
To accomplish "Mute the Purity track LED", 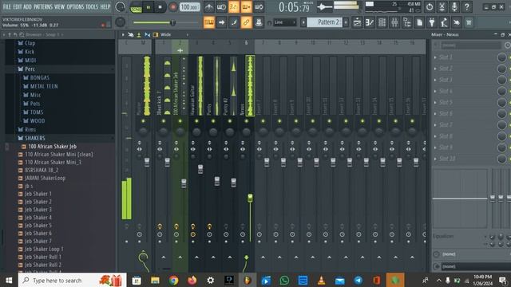I will click(213, 121).
